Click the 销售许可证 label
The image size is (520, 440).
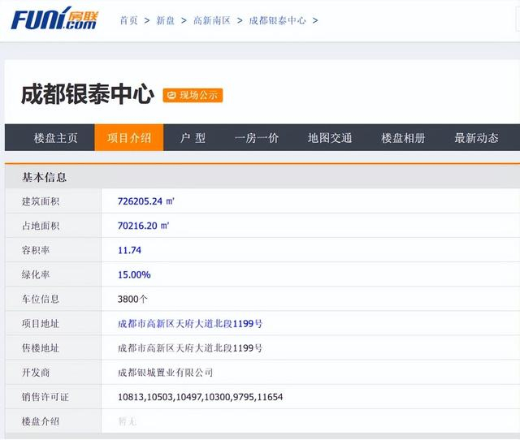point(45,397)
